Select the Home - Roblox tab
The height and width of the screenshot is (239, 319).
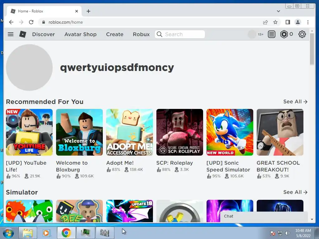pos(44,11)
